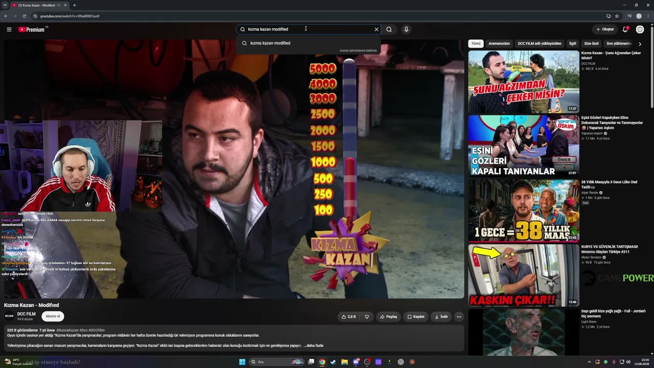Open the notifications bell
This screenshot has width=654, height=368.
625,29
